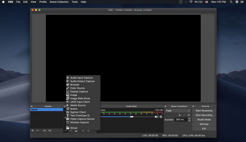Screen dimensions: 246x142
Task: Open Settings from Controls panel
Action: 204,124
